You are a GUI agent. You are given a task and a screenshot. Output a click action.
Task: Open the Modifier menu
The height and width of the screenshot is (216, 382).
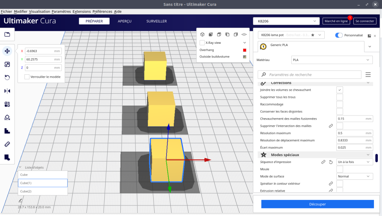pos(21,11)
